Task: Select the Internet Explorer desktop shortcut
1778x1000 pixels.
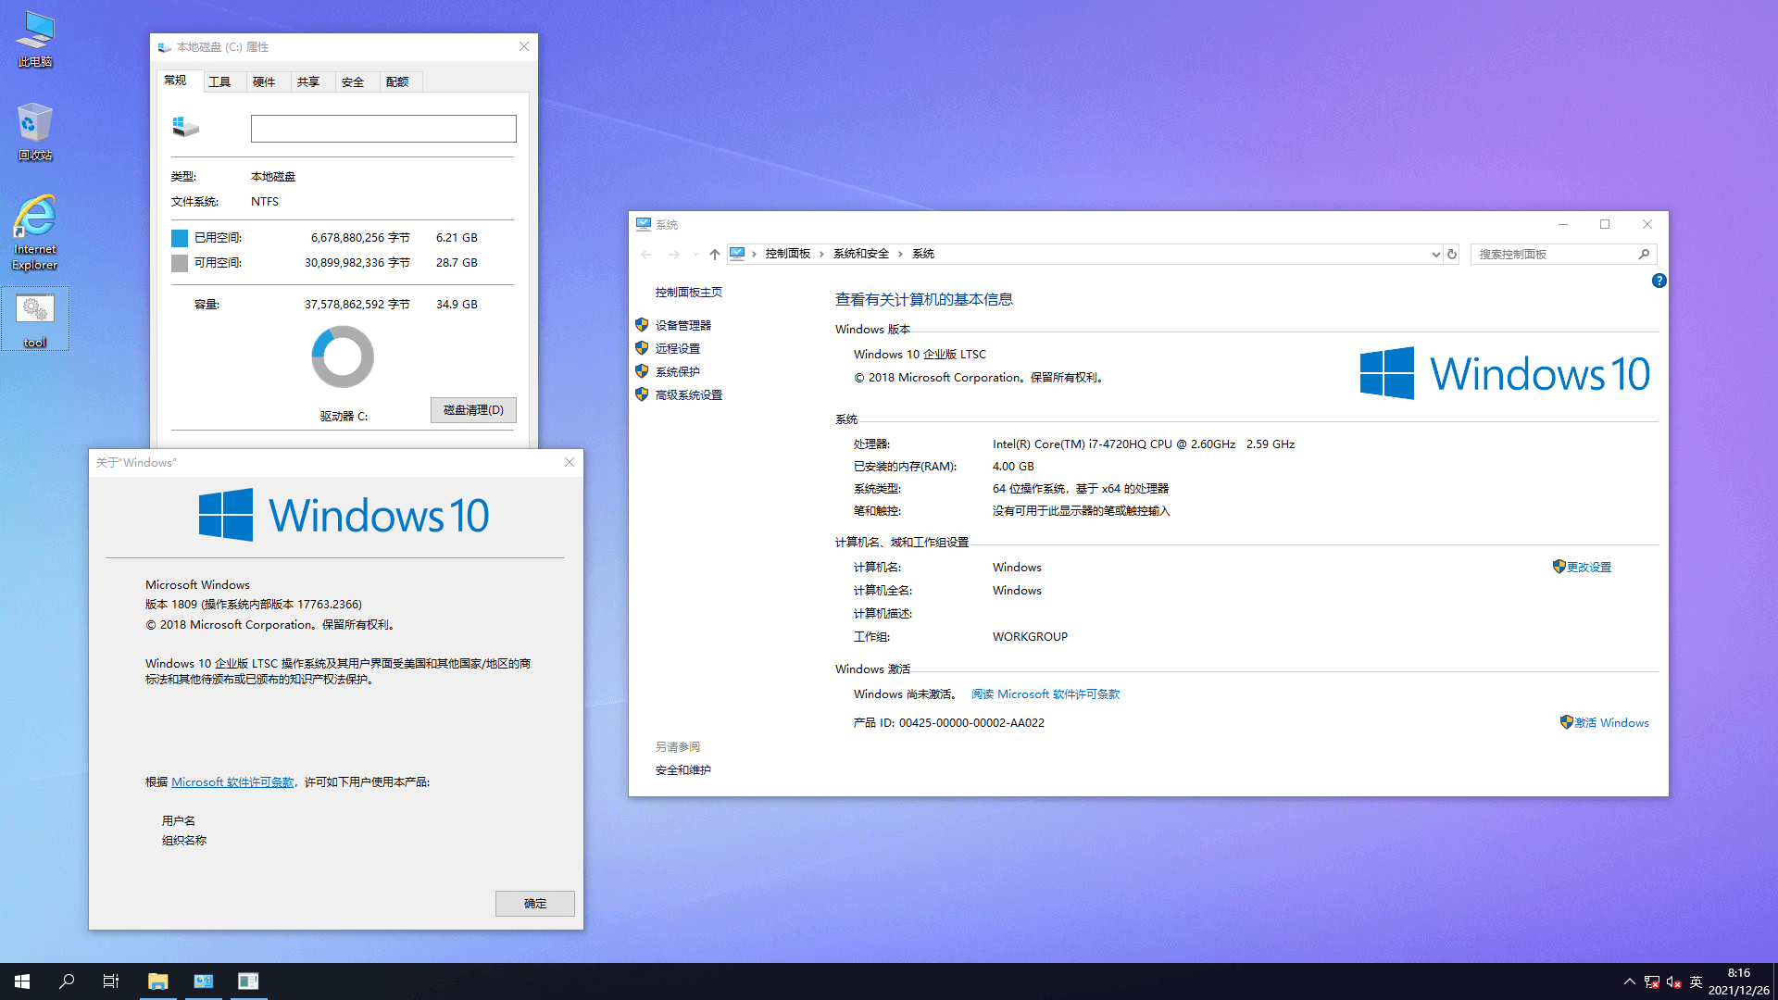Action: click(x=35, y=231)
